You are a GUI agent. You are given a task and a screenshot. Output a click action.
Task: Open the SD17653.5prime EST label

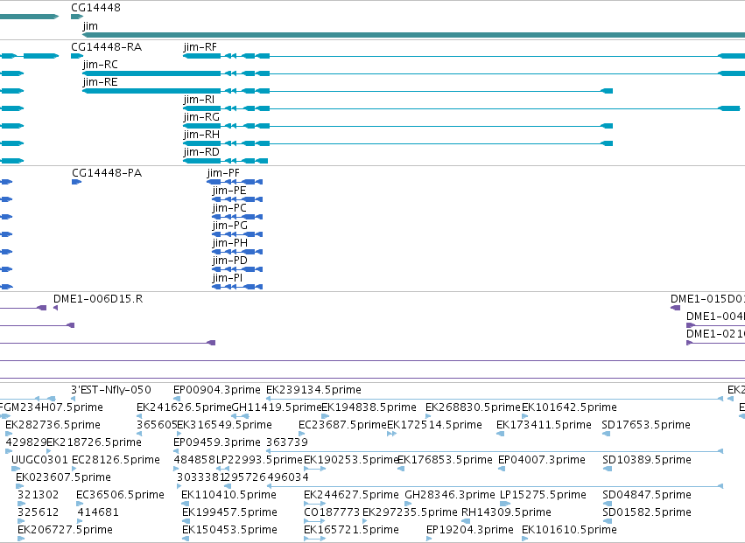point(646,425)
